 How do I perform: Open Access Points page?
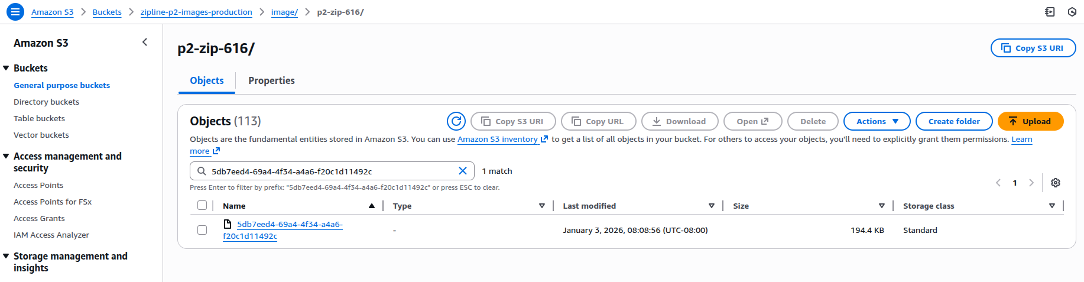click(x=38, y=185)
